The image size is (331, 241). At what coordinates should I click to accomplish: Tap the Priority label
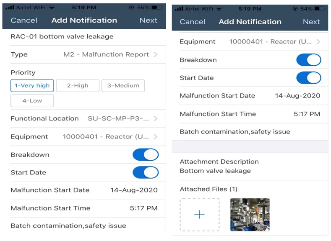pyautogui.click(x=23, y=73)
